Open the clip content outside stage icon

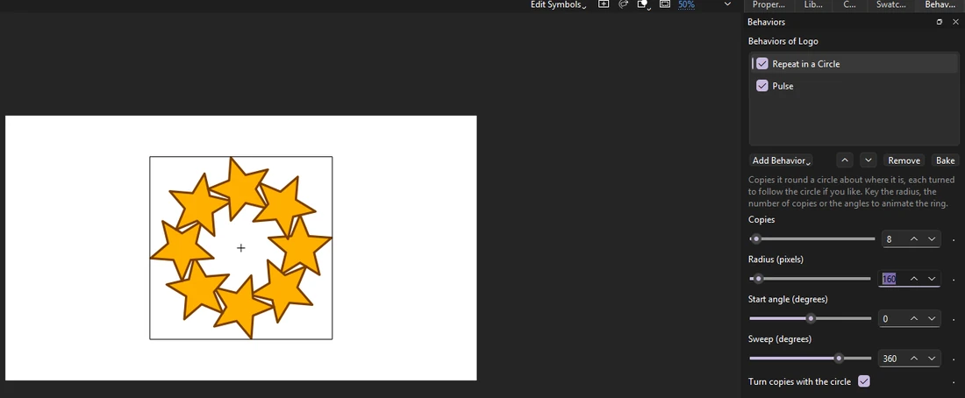[x=644, y=4]
